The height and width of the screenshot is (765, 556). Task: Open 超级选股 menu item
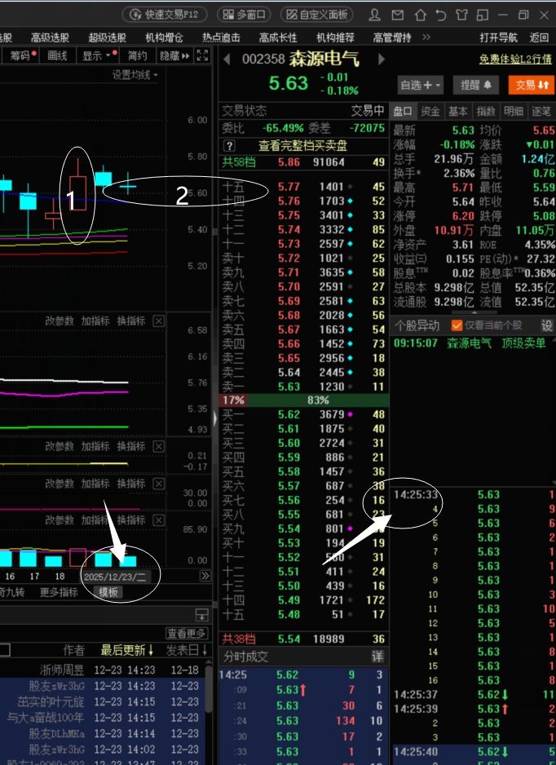pos(108,38)
